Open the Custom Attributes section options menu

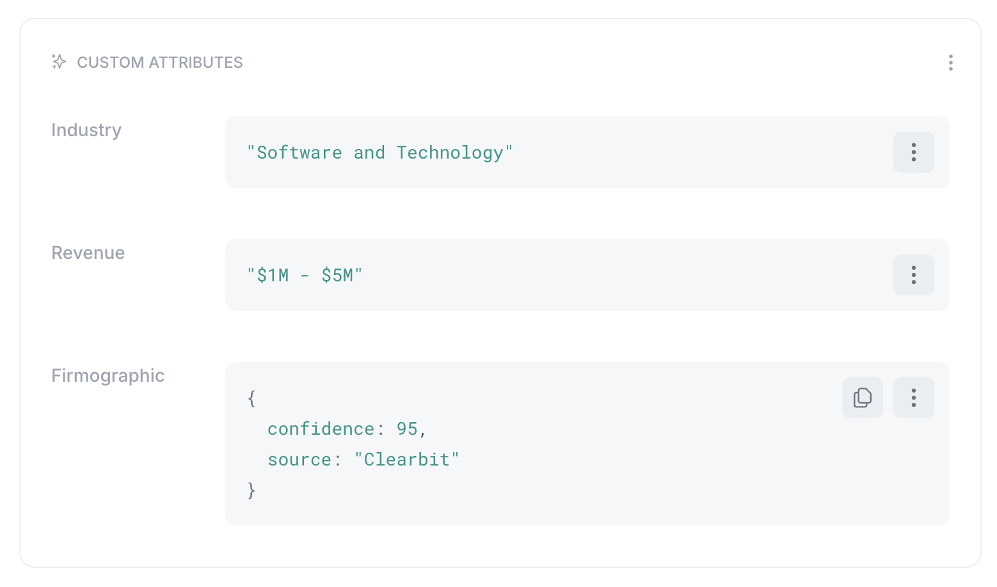tap(950, 63)
